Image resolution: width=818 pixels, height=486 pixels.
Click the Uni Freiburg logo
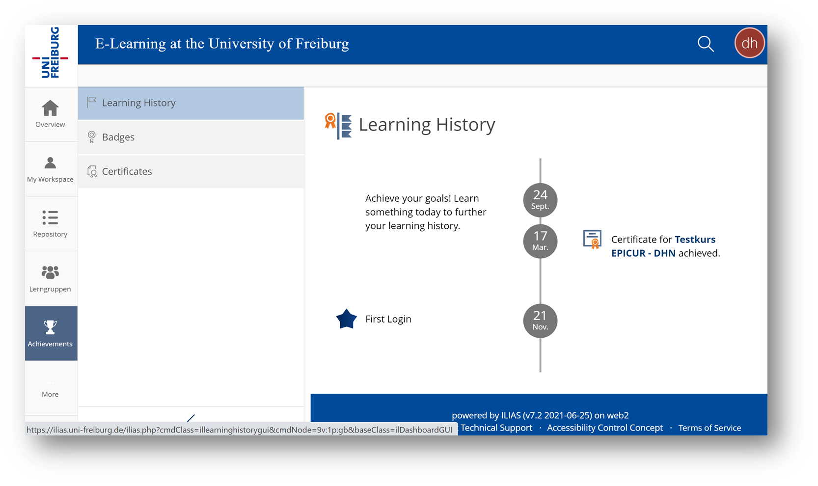pos(51,54)
